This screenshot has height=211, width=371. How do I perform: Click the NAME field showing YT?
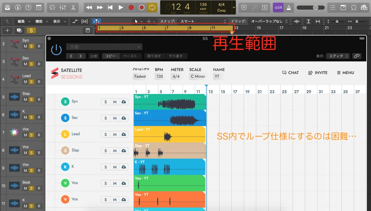218,76
